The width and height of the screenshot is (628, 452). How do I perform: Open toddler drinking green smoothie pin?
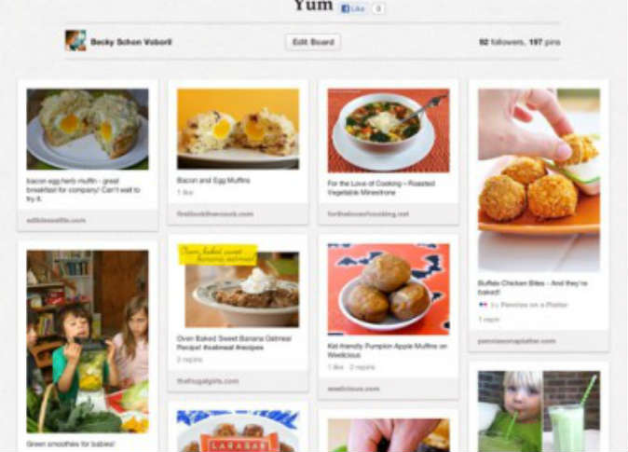pyautogui.click(x=539, y=412)
